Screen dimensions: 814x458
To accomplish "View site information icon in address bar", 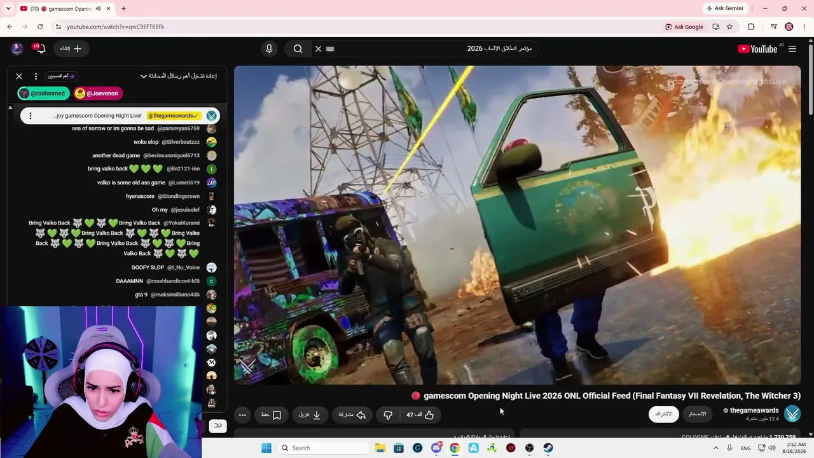I will pyautogui.click(x=58, y=27).
